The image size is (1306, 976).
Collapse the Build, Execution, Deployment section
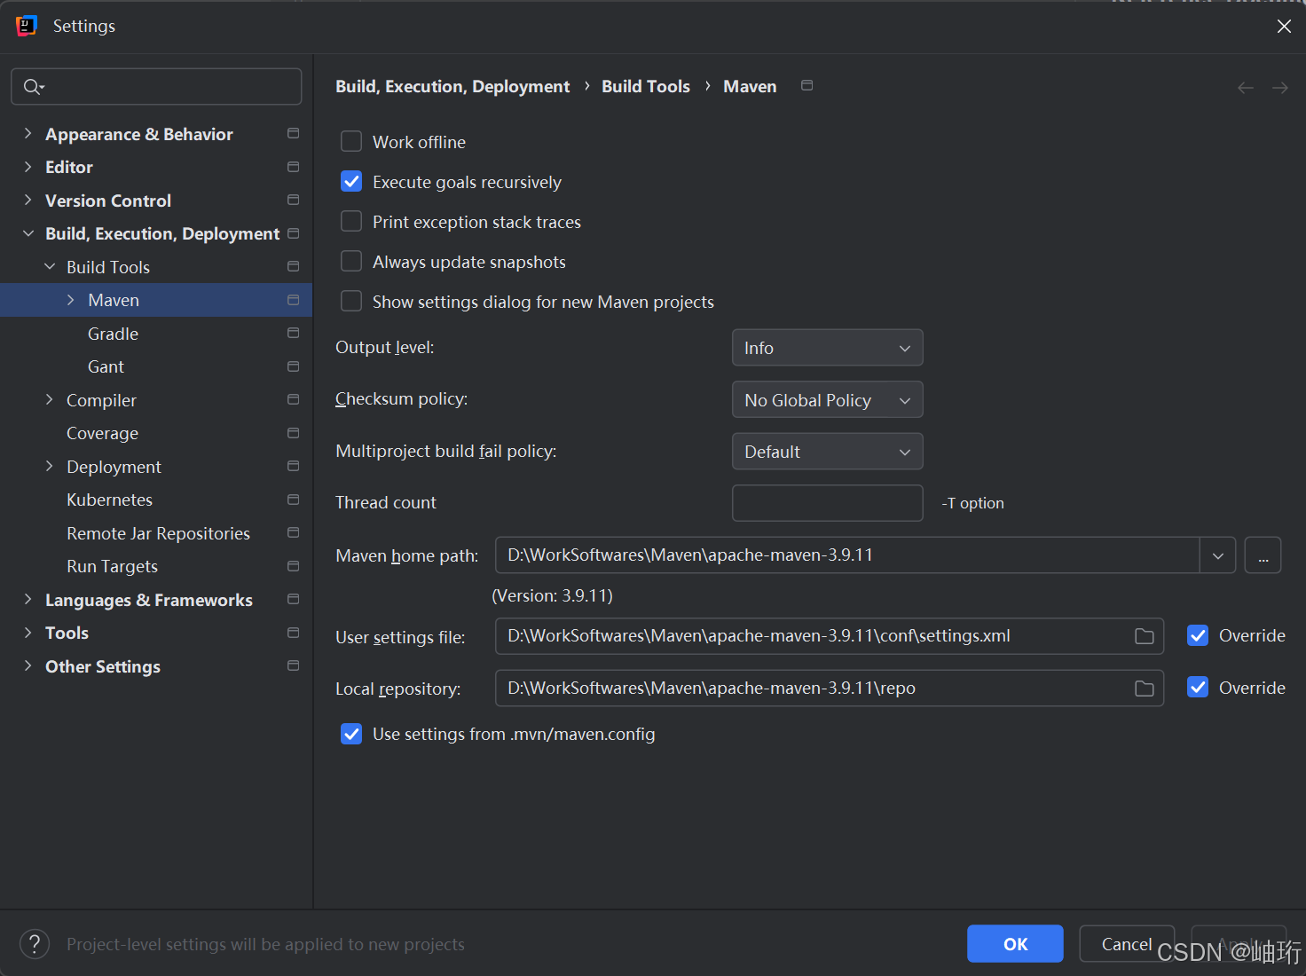coord(28,233)
